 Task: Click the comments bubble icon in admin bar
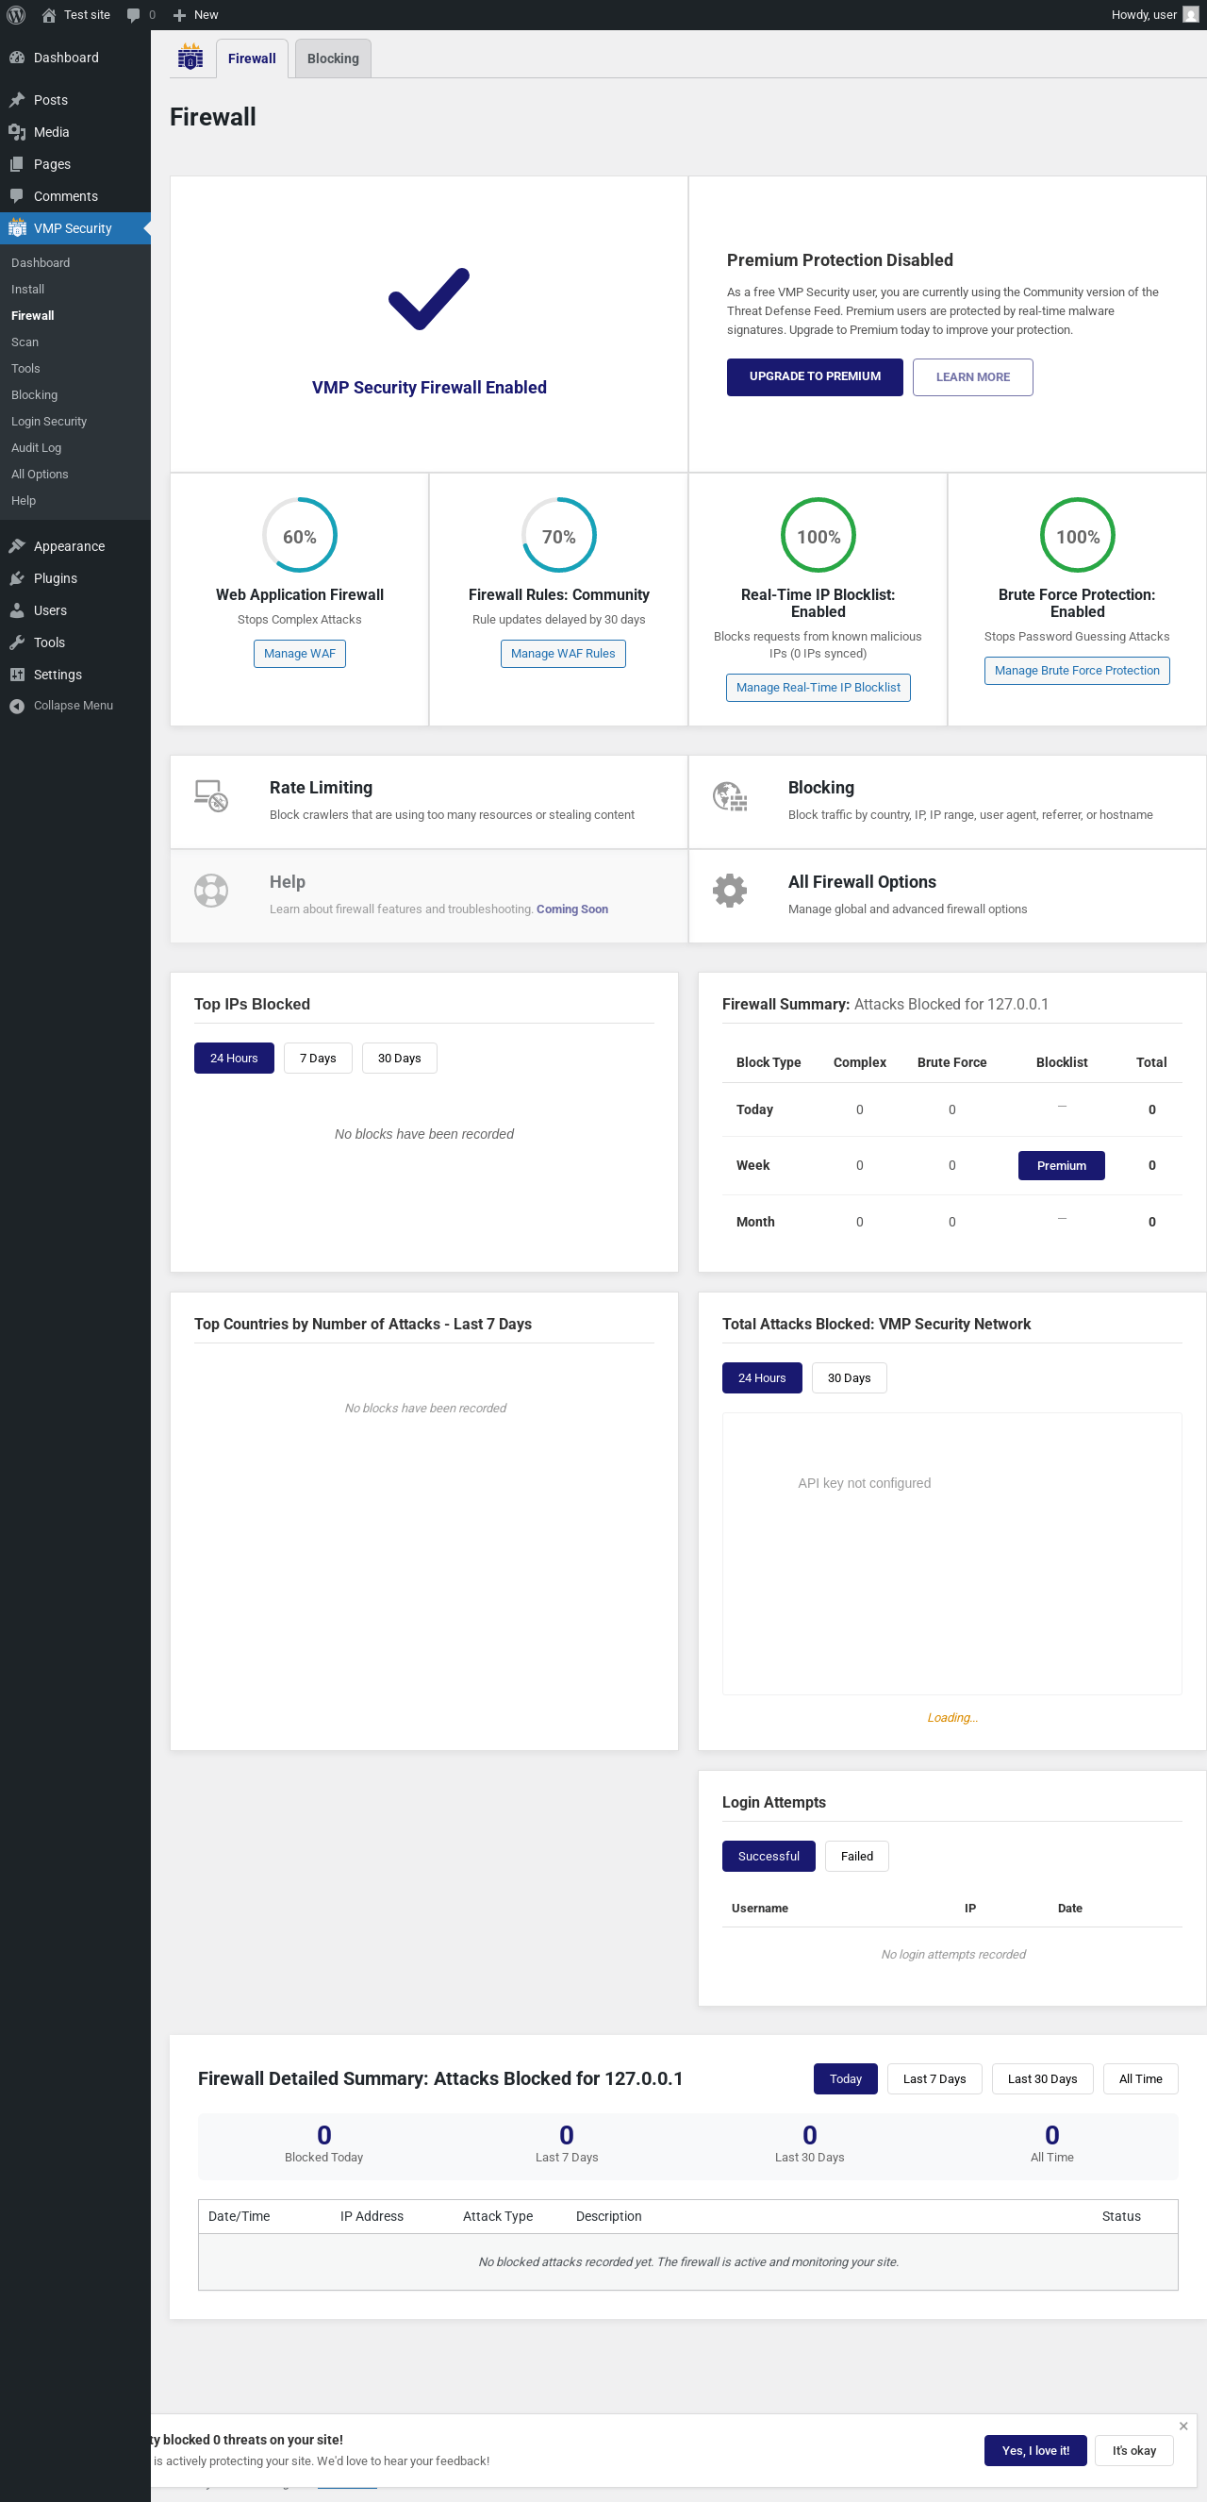click(133, 14)
